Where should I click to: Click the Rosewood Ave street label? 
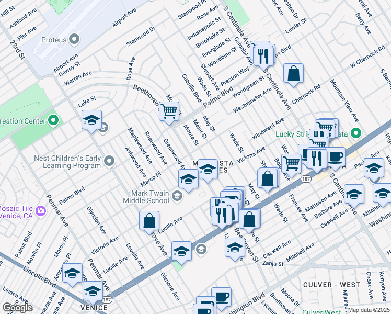[x=156, y=148]
